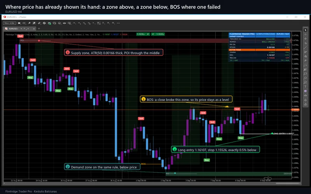Expand the symbol dropdown in EURUSD.i tab

coord(21,29)
